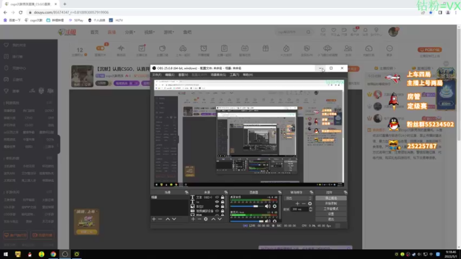Toggle visibility of the third source row
Image resolution: width=461 pixels, height=259 pixels.
217,207
